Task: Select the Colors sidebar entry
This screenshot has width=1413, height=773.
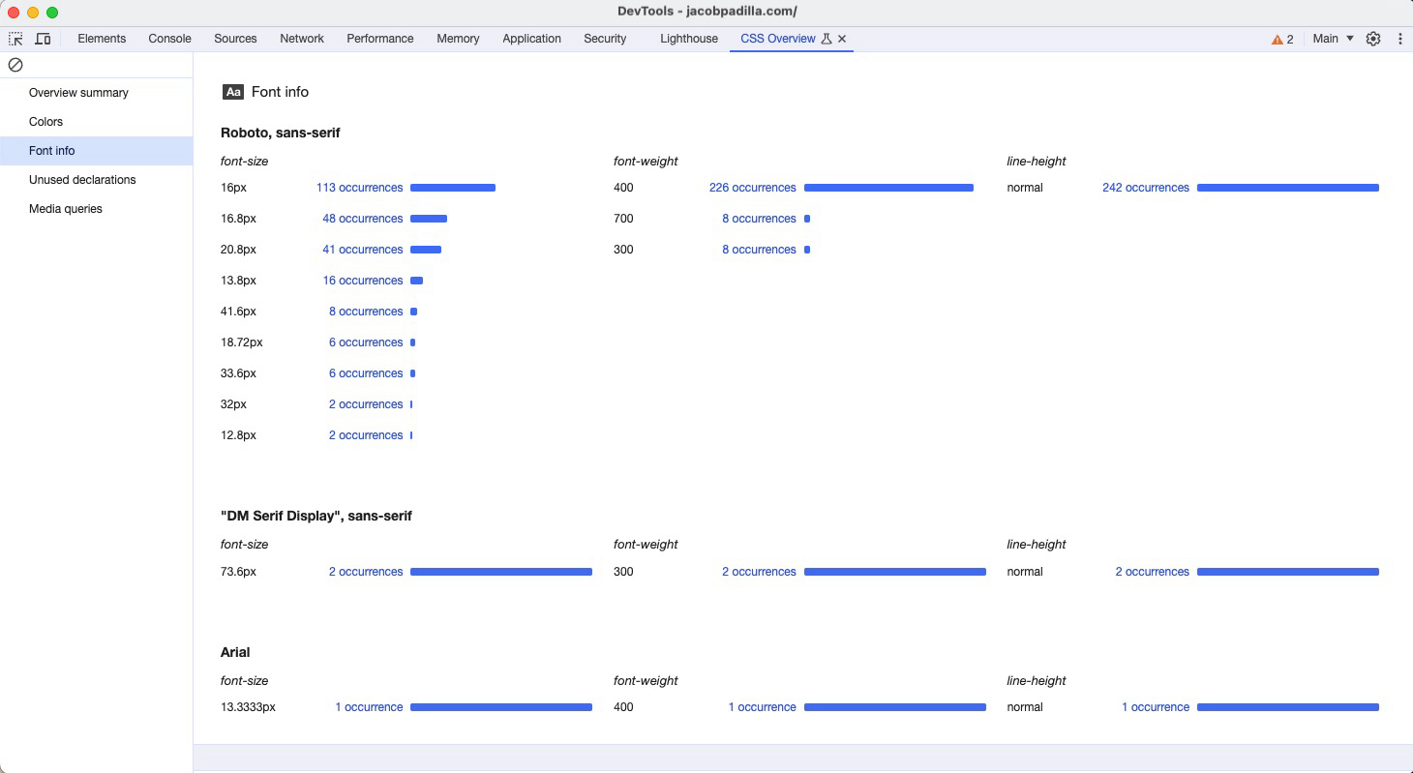Action: (x=45, y=121)
